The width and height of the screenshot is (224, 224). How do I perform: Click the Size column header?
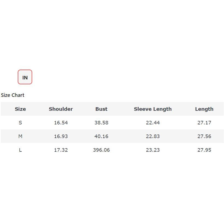[x=20, y=109]
